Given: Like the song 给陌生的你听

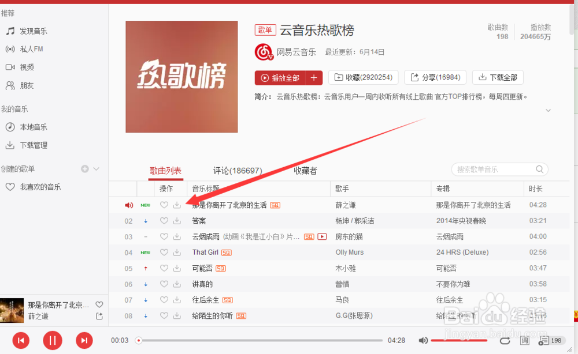Looking at the screenshot, I should (164, 316).
